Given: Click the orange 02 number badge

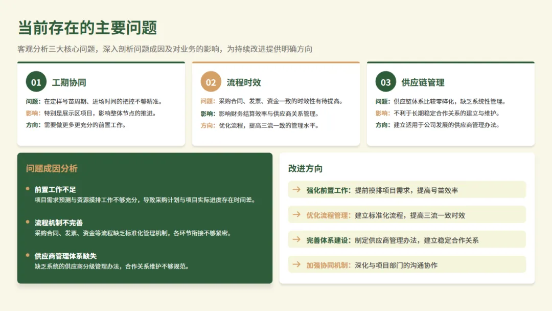Looking at the screenshot, I should pos(211,81).
